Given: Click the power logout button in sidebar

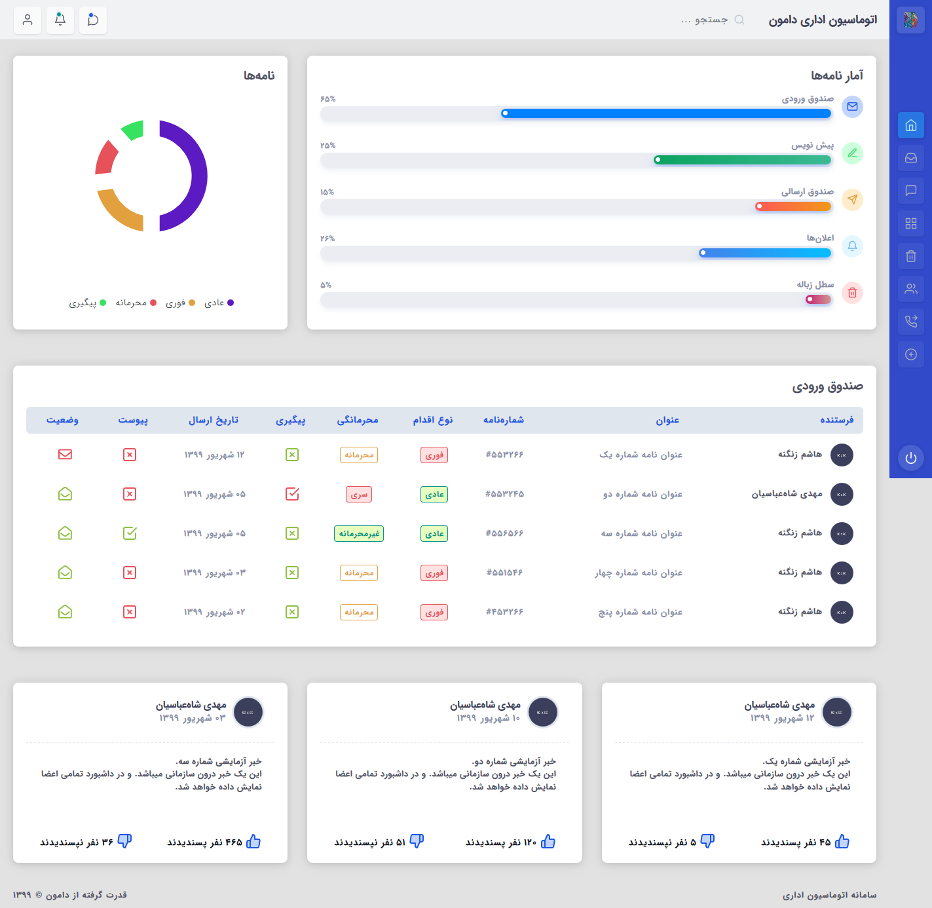Looking at the screenshot, I should tap(911, 458).
